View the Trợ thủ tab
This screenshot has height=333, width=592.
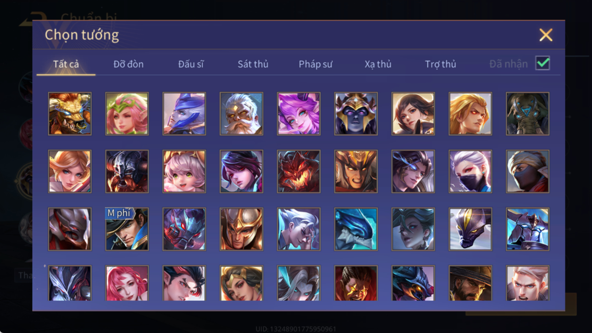tap(440, 64)
